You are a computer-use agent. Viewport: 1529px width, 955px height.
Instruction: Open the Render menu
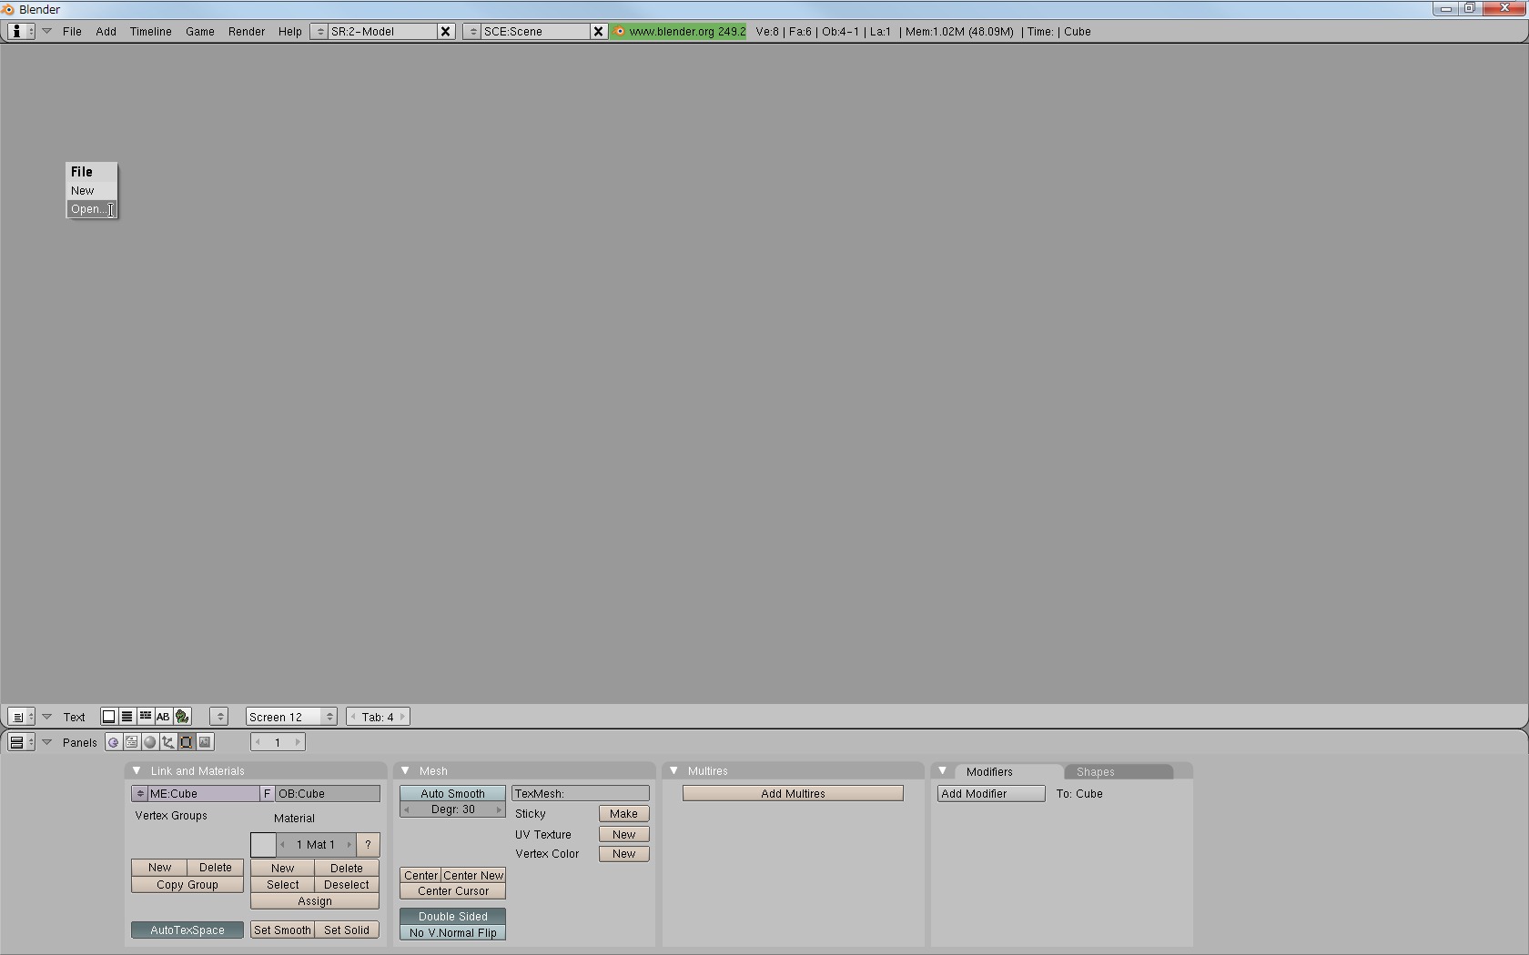click(x=247, y=31)
